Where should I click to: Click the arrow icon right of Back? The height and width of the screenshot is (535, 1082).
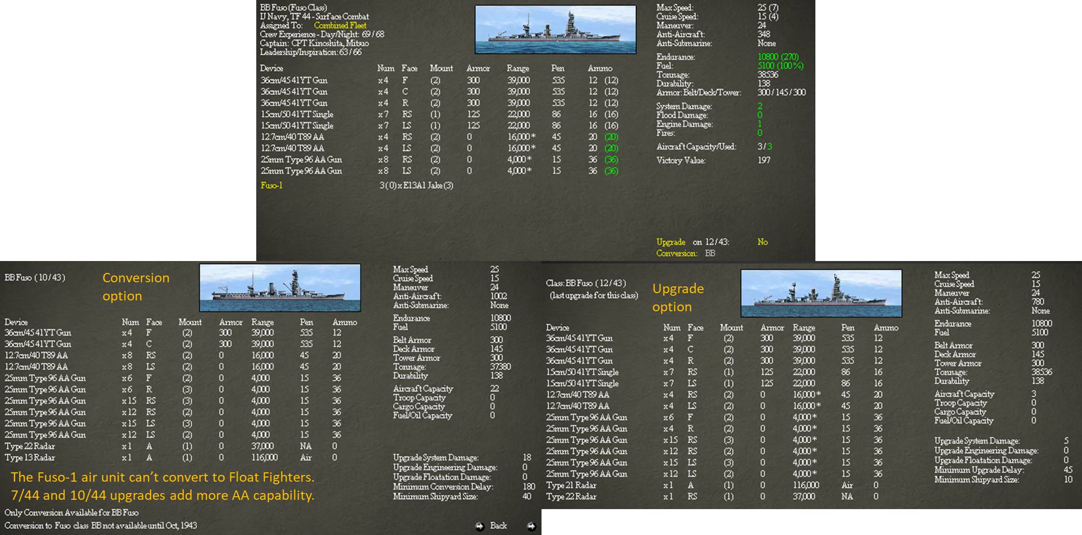[x=531, y=526]
